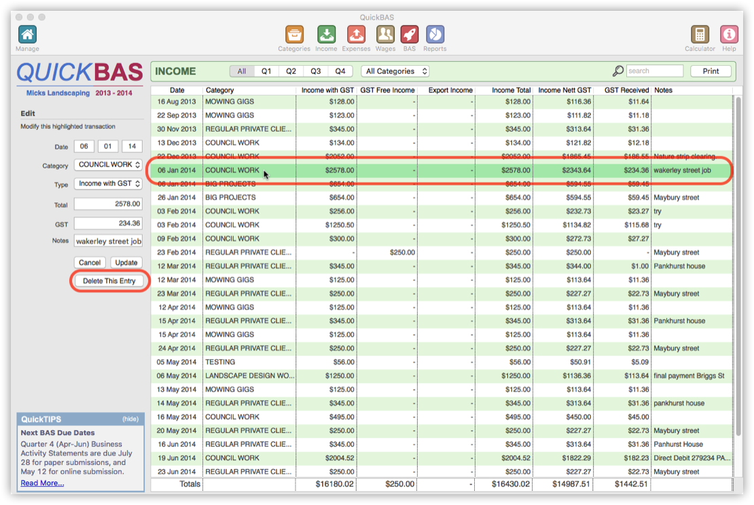The height and width of the screenshot is (505, 754).
Task: Open the Calculator
Action: point(700,34)
